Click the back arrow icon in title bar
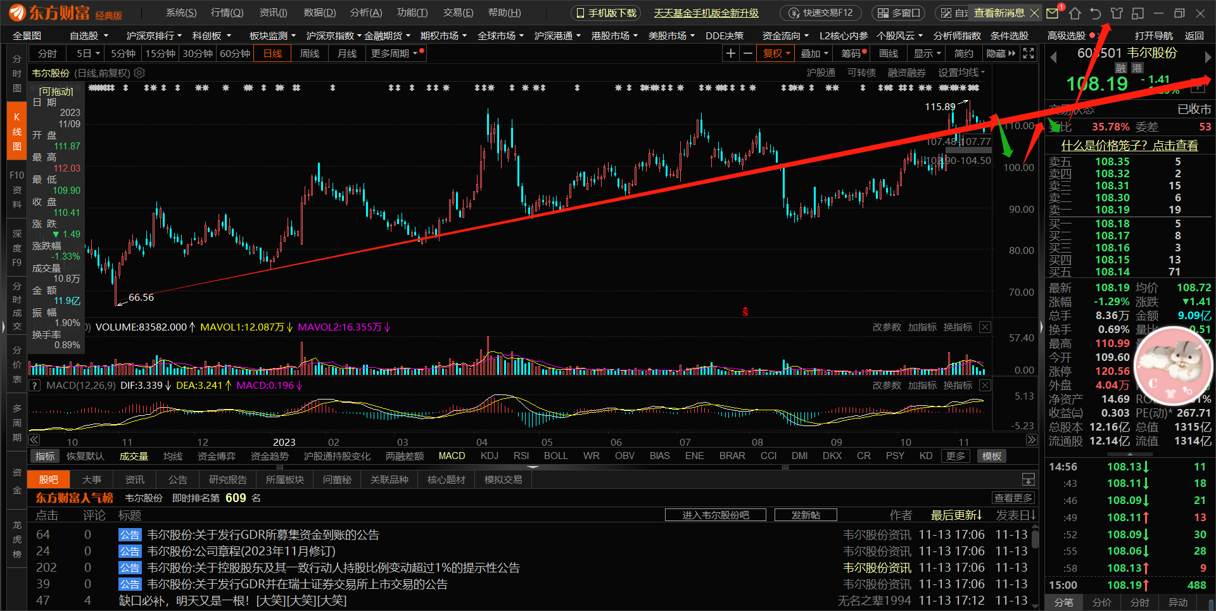The image size is (1216, 611). 1096,13
